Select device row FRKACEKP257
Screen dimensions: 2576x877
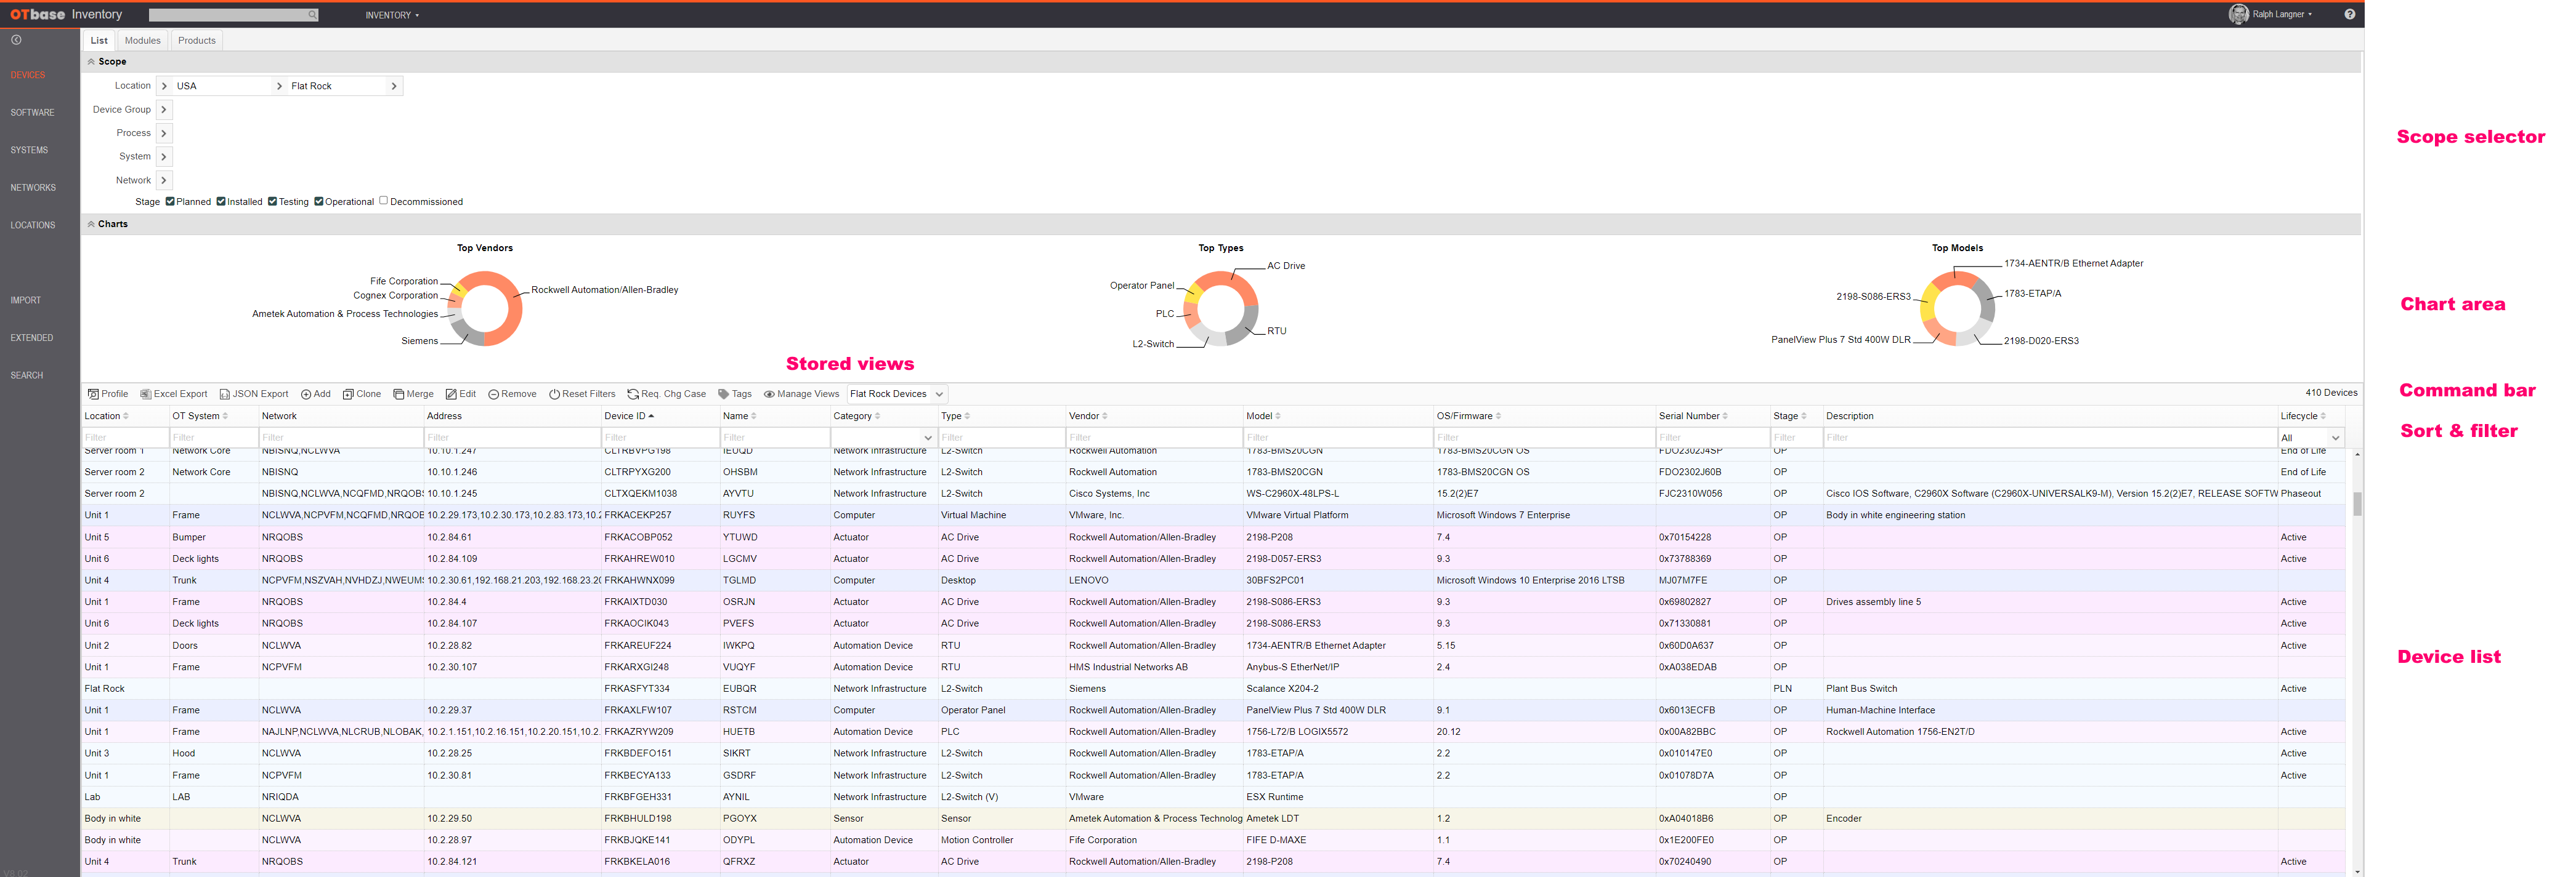1213,515
